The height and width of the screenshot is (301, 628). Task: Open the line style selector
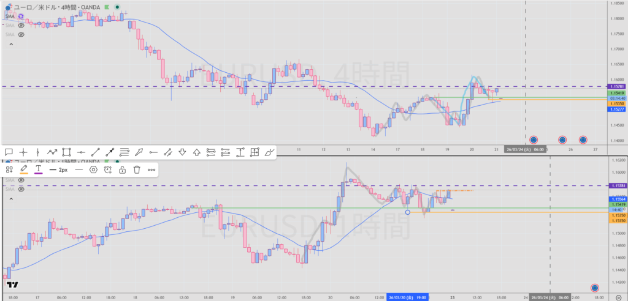(x=78, y=169)
